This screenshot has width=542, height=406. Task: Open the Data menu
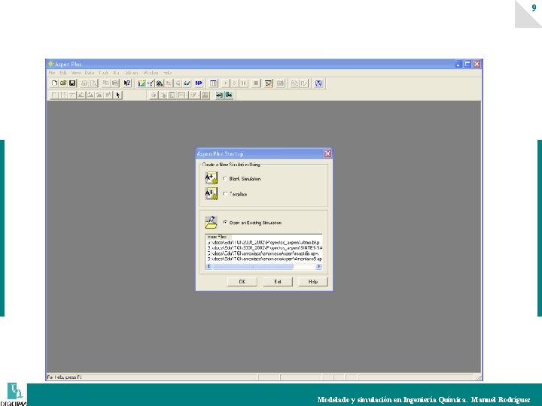(90, 73)
